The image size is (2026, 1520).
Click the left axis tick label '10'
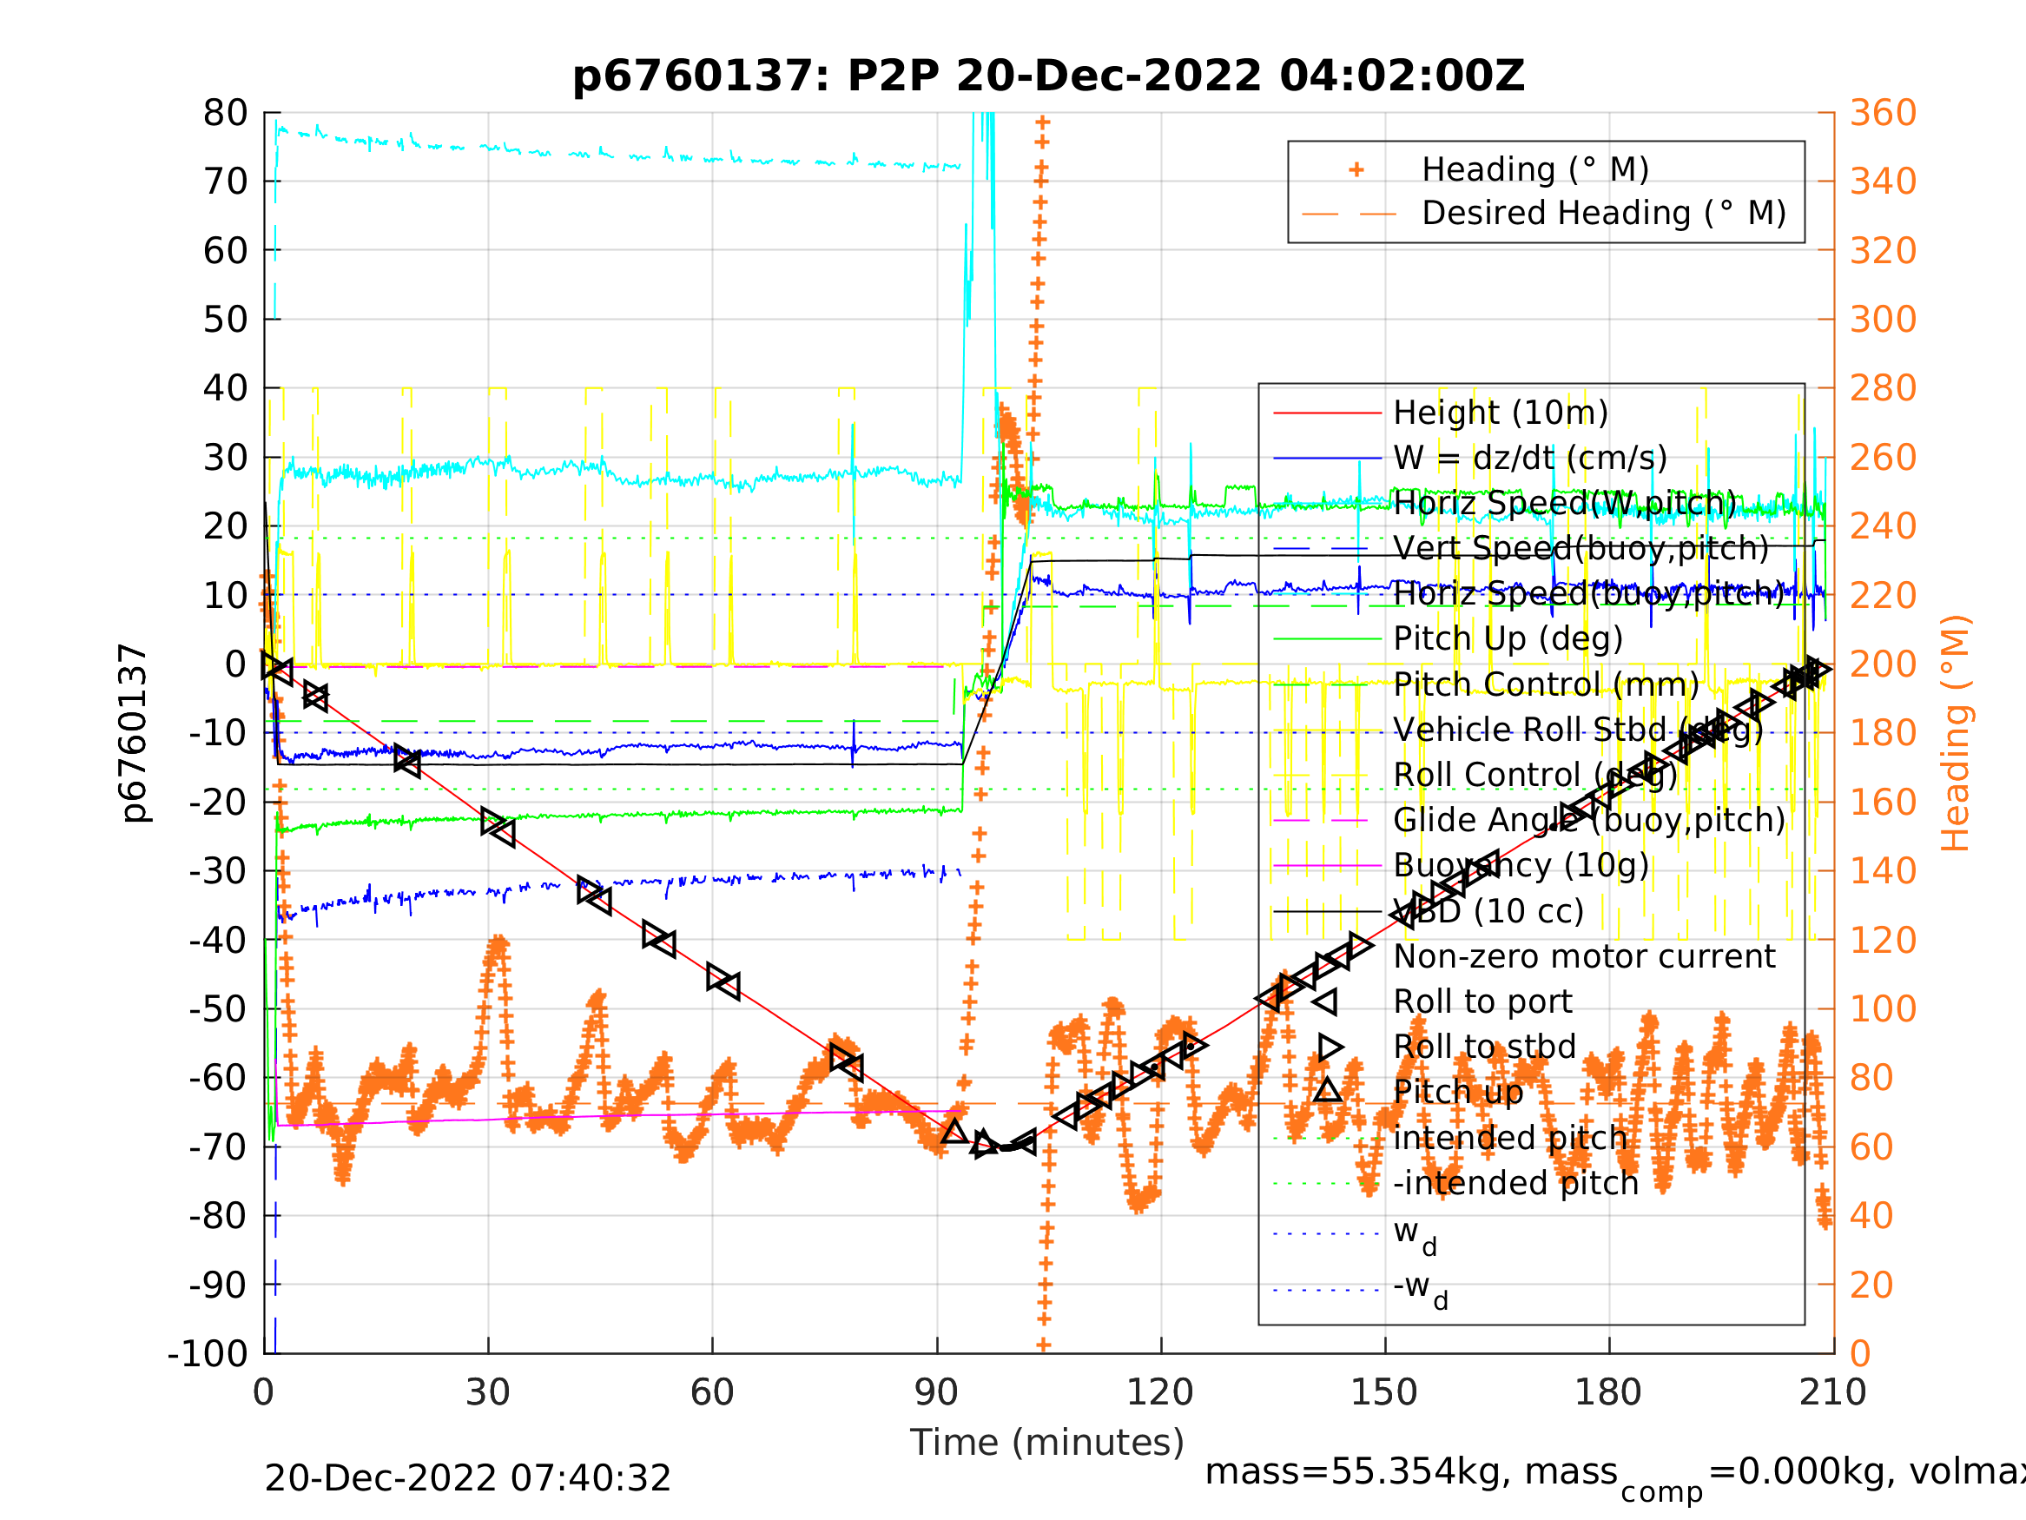pos(225,596)
